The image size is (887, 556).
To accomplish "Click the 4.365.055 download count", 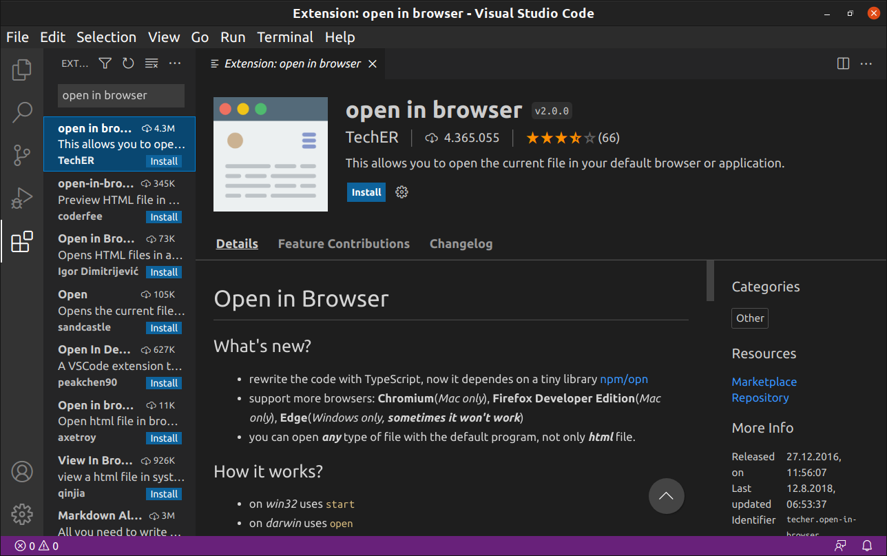I will tap(462, 138).
